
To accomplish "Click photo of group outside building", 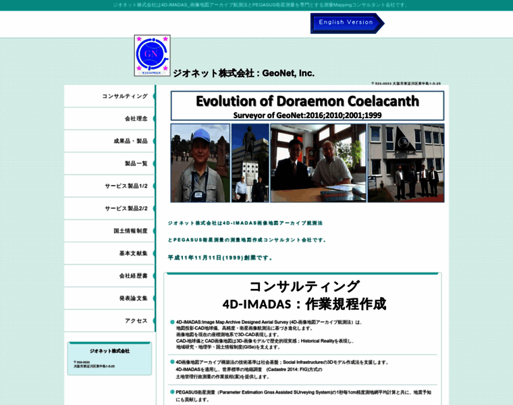I will 406,163.
